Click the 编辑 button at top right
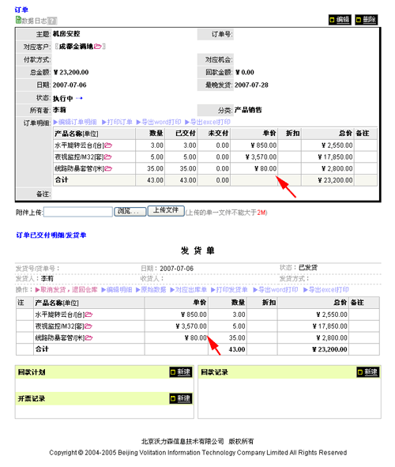 340,20
